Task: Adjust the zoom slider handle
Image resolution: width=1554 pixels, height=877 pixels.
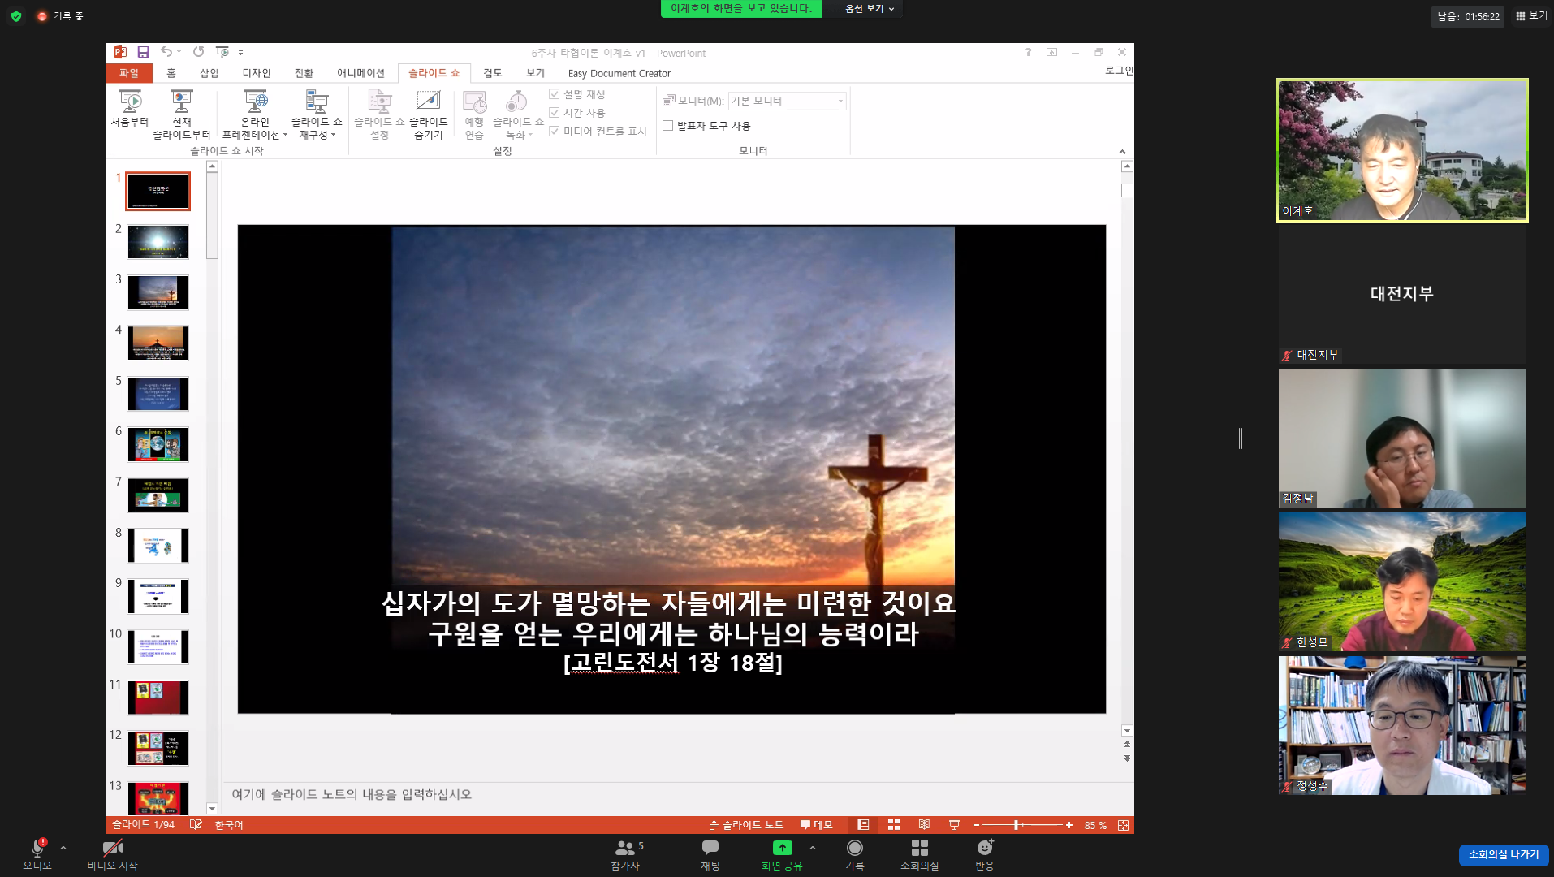Action: click(1016, 825)
